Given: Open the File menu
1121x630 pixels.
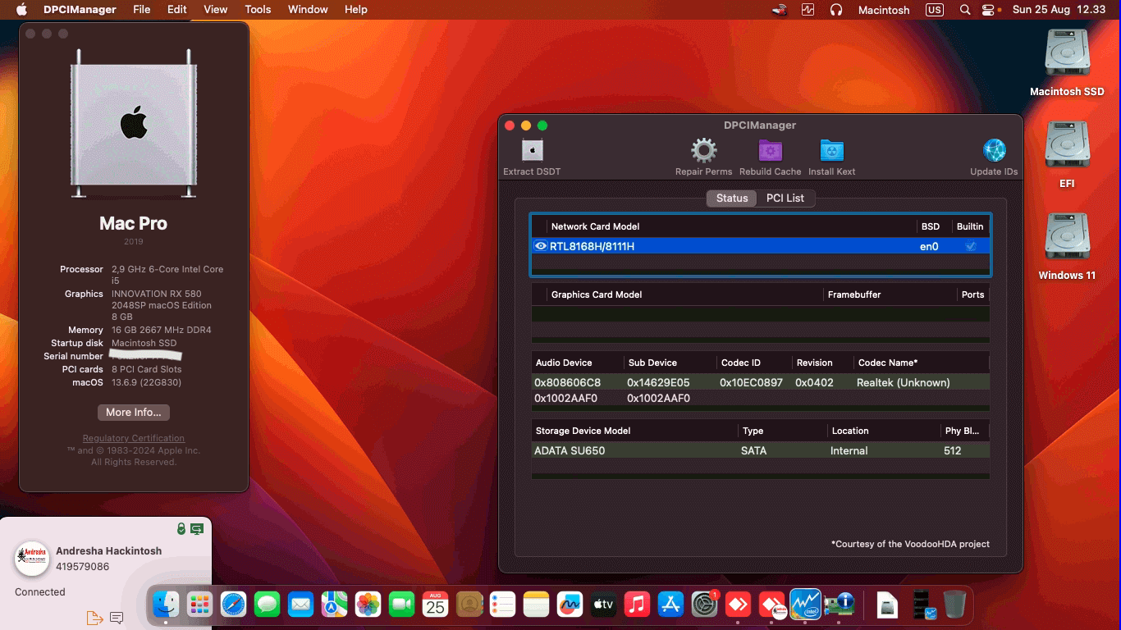Looking at the screenshot, I should point(142,10).
